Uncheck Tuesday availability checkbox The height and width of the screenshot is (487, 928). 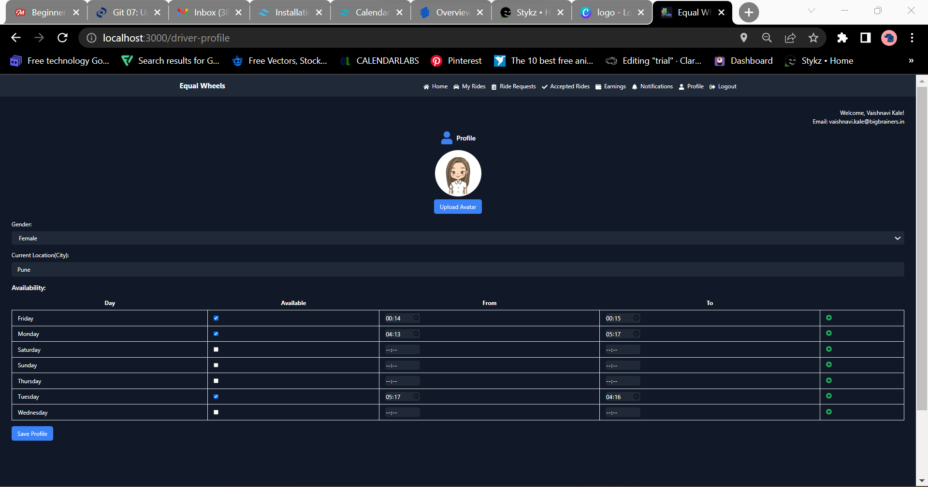[216, 397]
